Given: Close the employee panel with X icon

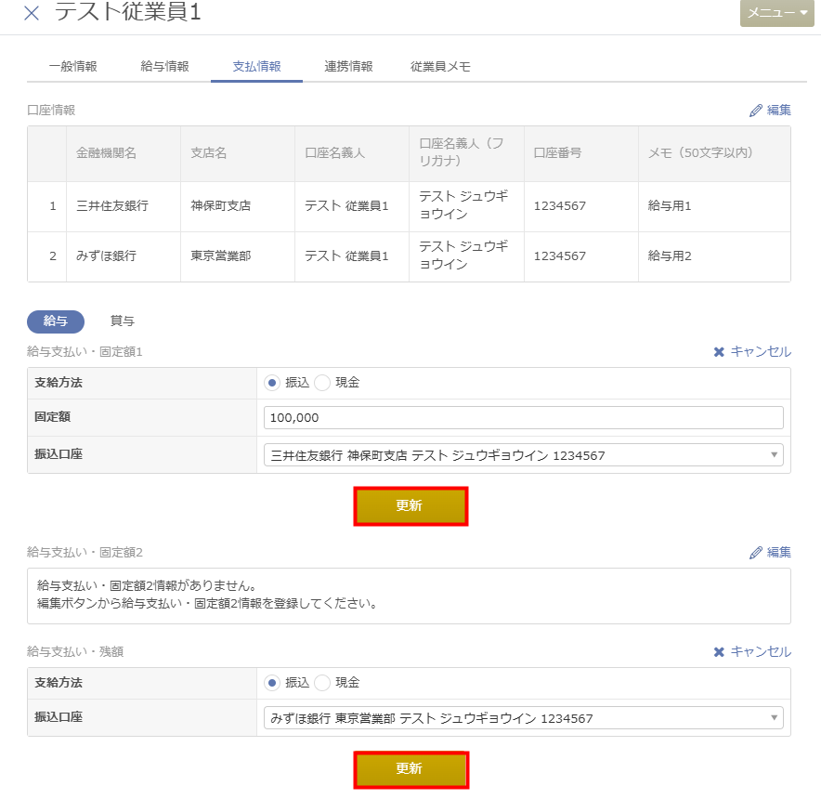Looking at the screenshot, I should [x=32, y=13].
